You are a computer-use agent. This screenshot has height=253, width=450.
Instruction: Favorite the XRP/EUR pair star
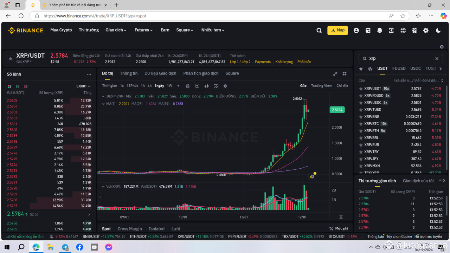click(361, 145)
